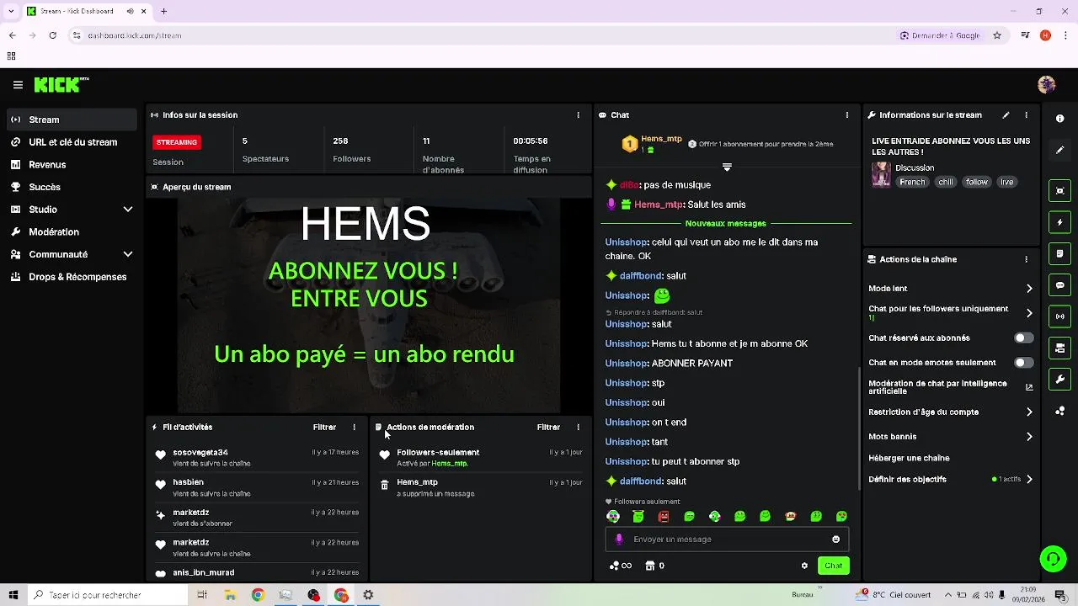Open Revenus in the sidebar
1078x606 pixels.
(x=72, y=165)
